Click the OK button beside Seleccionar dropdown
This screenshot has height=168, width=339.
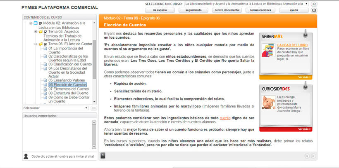(94, 108)
